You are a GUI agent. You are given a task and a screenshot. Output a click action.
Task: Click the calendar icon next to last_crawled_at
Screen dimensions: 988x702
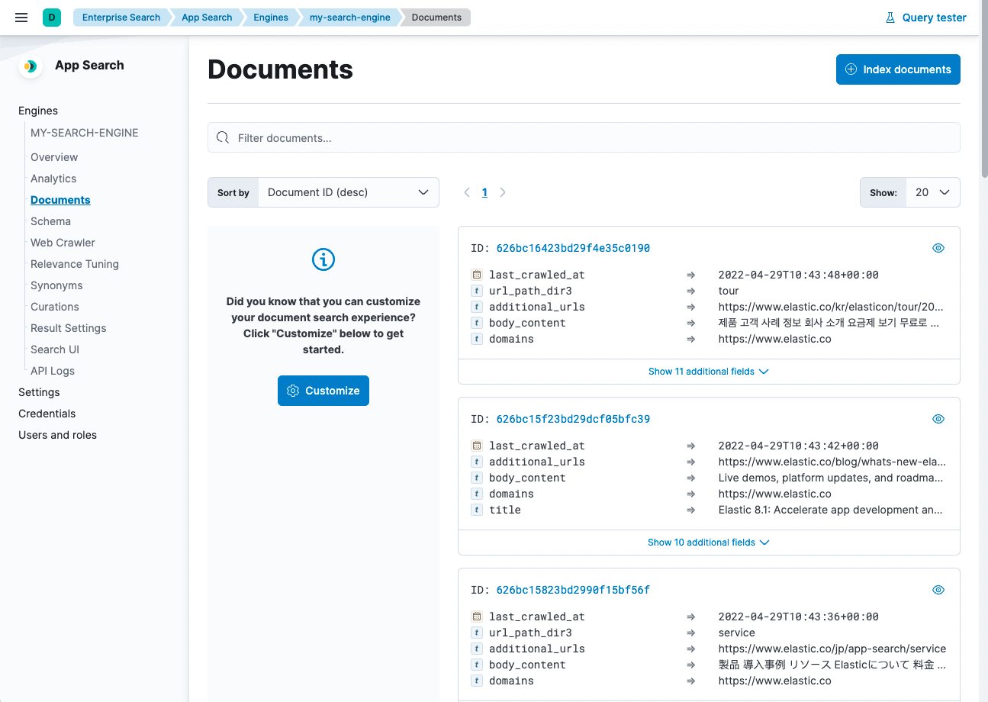[x=477, y=274]
